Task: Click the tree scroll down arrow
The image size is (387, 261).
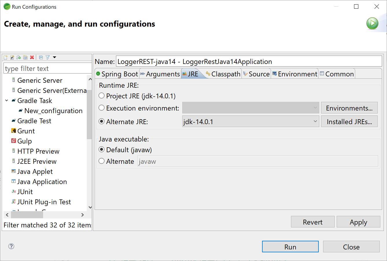Action: [x=90, y=207]
